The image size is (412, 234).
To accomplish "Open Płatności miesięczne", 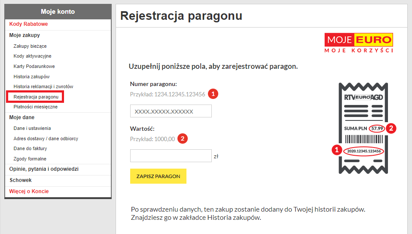I will (x=36, y=107).
